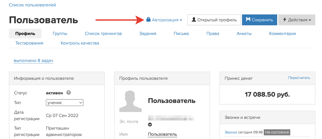Switch to the Группы tab
The width and height of the screenshot is (322, 139).
(60, 33)
